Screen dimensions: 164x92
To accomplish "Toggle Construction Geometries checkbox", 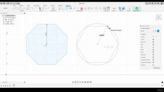I will pos(153,62).
